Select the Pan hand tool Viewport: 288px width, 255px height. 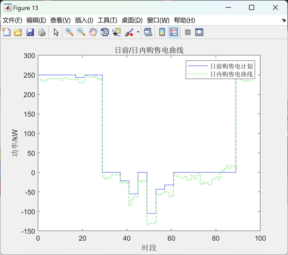coord(93,32)
